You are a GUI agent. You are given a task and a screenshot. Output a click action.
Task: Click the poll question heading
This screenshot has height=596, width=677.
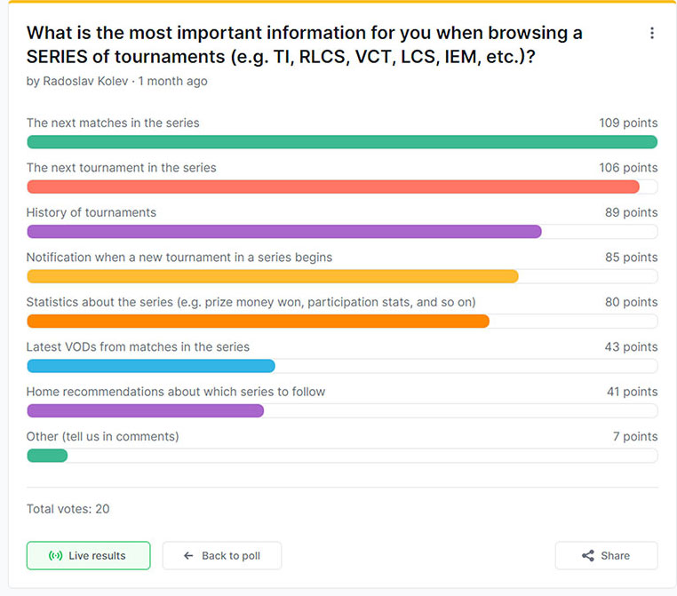click(305, 44)
